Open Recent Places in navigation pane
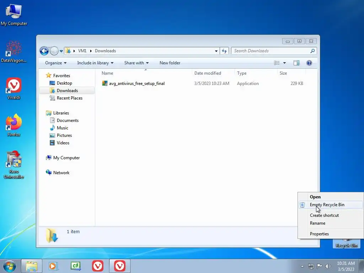Screen dimensions: 364x273 tap(69, 98)
